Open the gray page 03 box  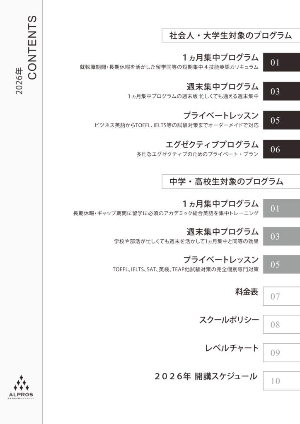[x=281, y=236]
